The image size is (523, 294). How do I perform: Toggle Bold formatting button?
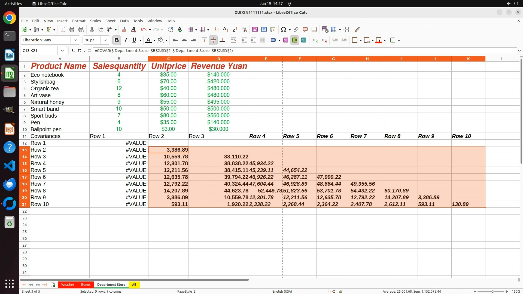point(117,40)
